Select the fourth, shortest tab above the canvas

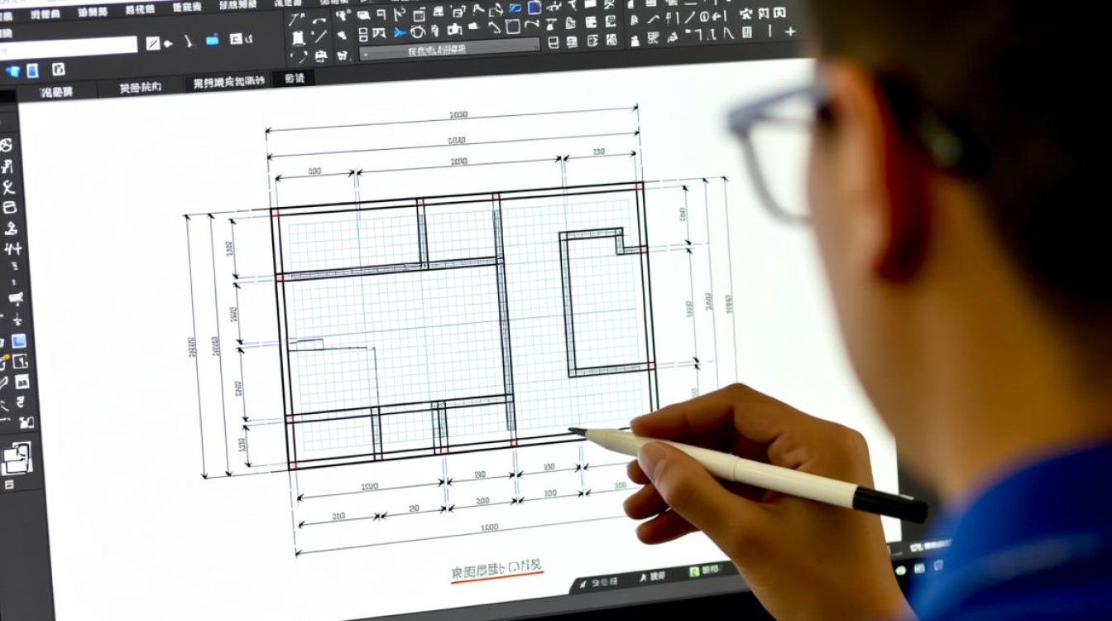294,79
